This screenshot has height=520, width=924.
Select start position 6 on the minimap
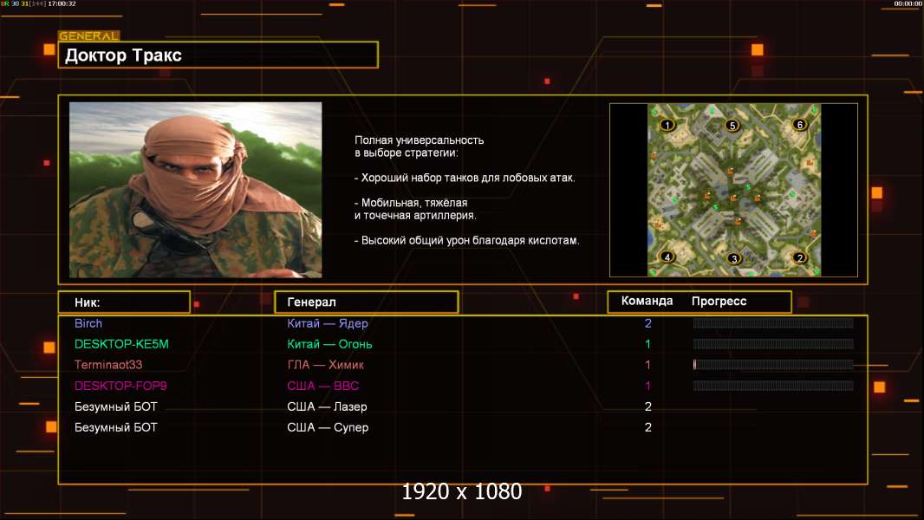800,124
